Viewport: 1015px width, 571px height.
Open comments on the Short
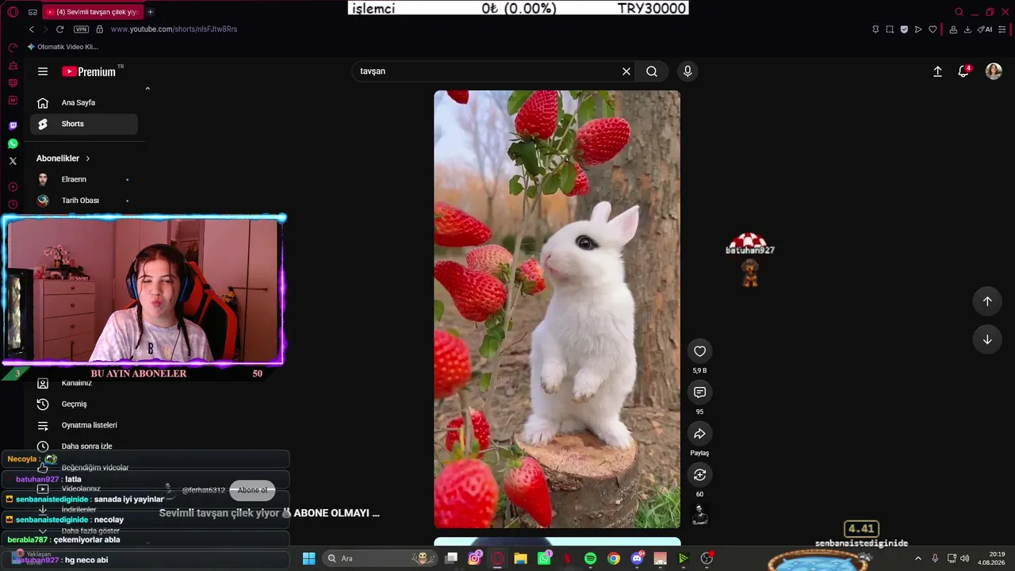click(x=699, y=393)
